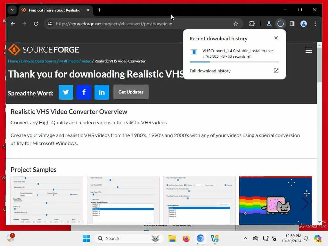
Task: Click the Project Samples heading
Action: click(33, 170)
